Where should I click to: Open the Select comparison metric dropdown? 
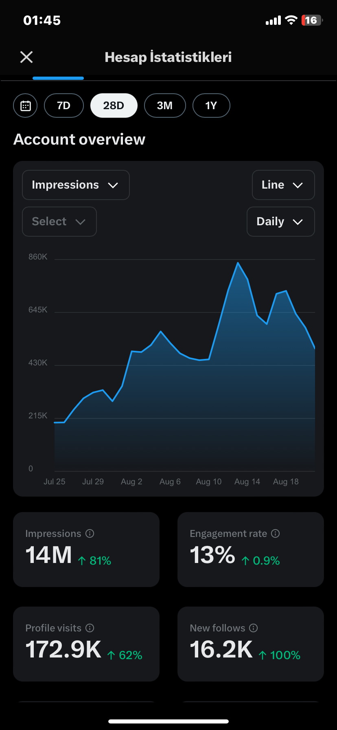59,222
